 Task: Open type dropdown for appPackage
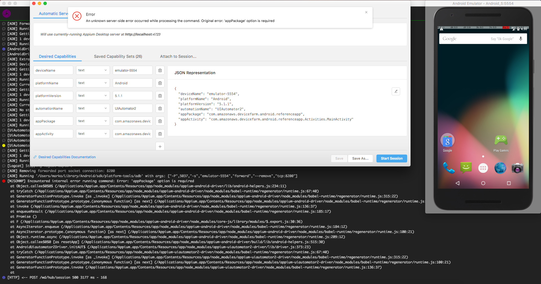tap(93, 121)
